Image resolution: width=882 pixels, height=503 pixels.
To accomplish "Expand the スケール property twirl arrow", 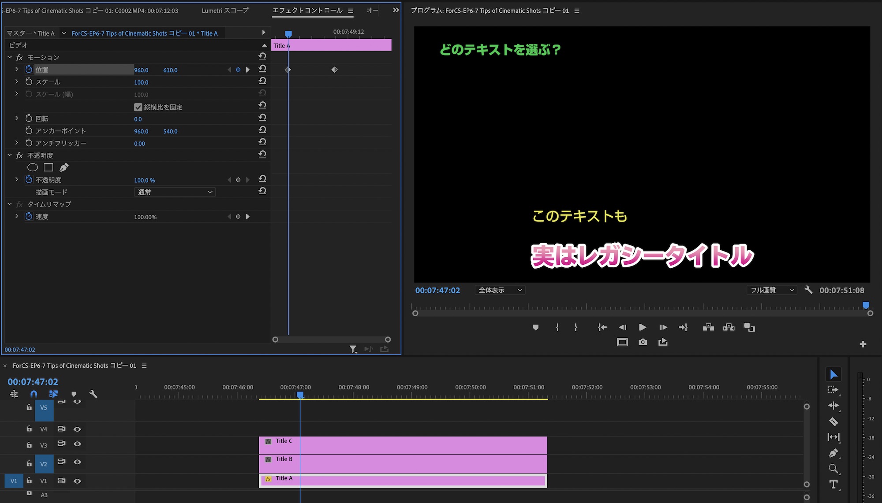I will 16,81.
